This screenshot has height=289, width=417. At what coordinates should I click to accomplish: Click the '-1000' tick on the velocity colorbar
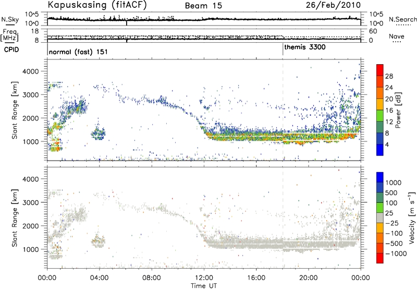(396, 254)
